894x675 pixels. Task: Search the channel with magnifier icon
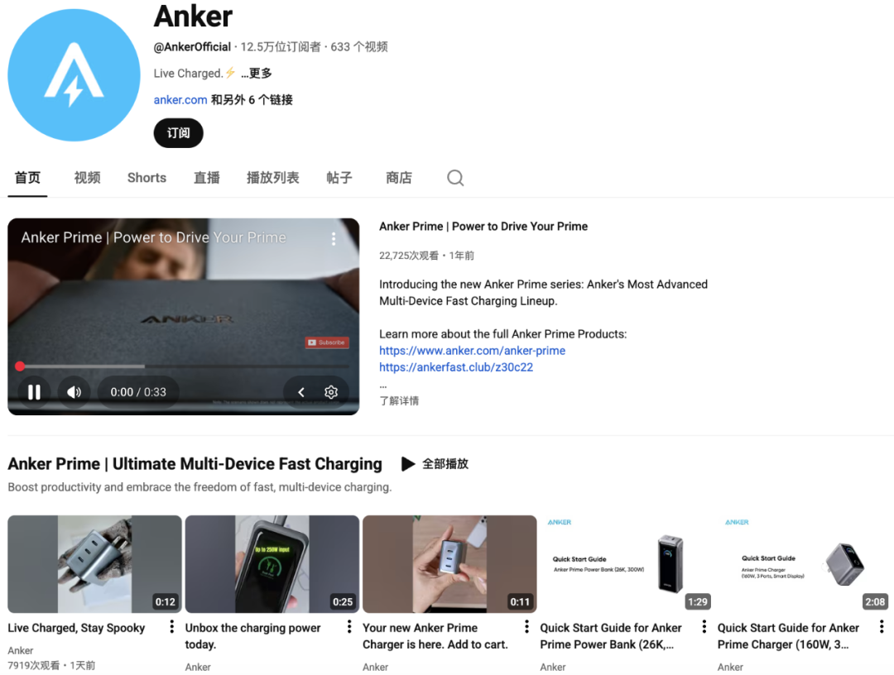click(x=455, y=178)
